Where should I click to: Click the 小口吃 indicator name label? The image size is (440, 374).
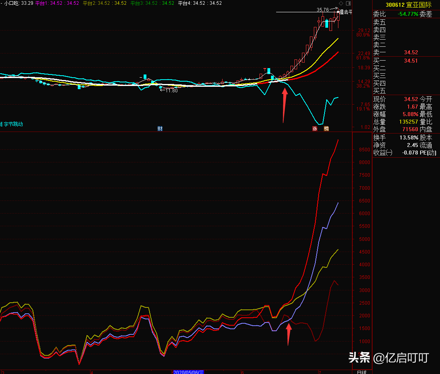click(12, 3)
